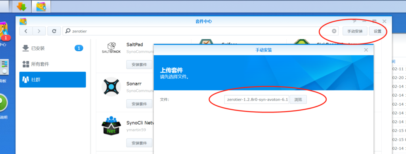
Task: Click the 手动安装 button
Action: tap(355, 31)
